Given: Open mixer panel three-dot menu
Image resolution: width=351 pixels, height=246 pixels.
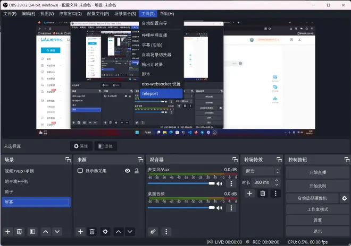Looking at the screenshot, I should pyautogui.click(x=166, y=232).
